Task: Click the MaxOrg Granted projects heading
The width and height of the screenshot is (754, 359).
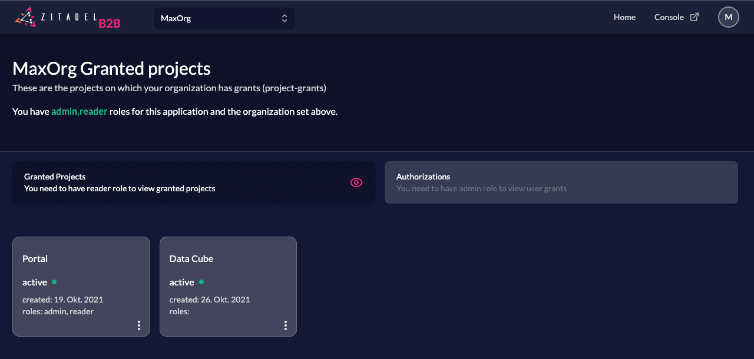Action: click(111, 68)
